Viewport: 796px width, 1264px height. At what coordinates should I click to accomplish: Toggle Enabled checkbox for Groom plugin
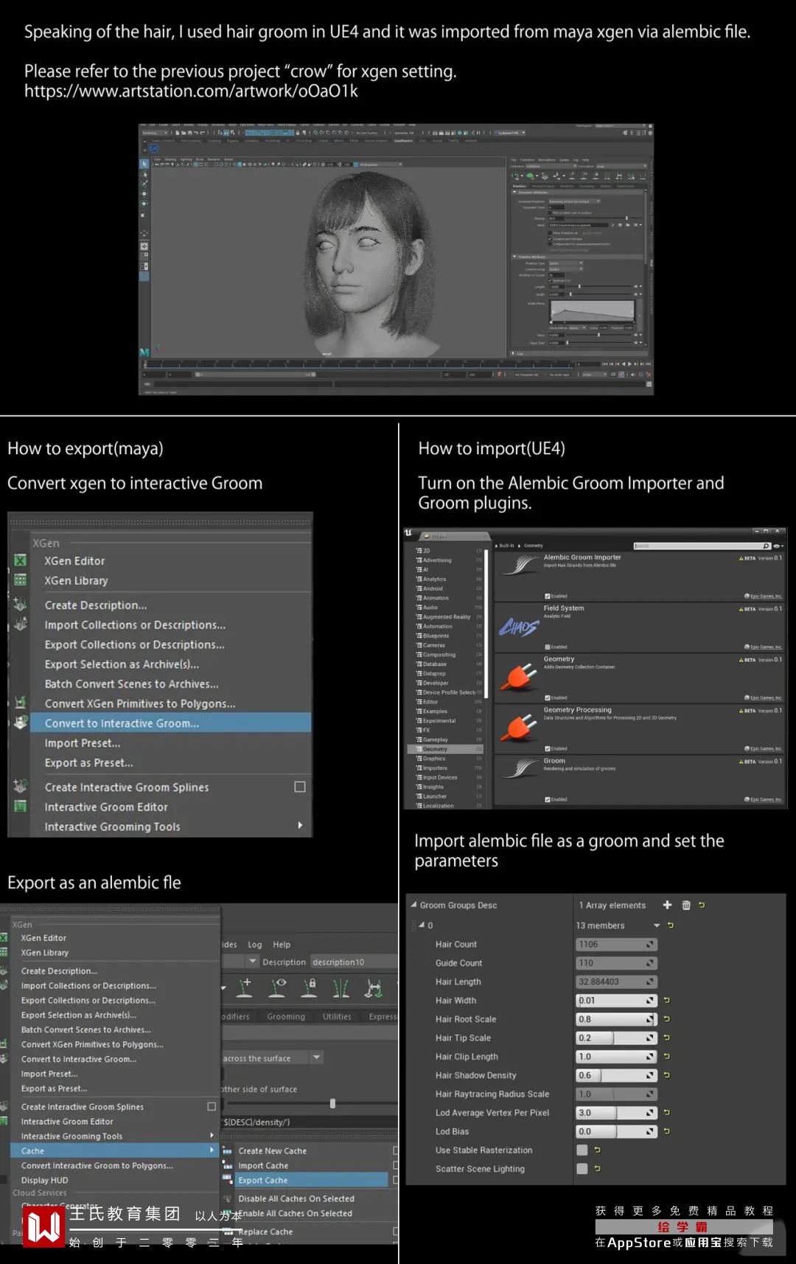(x=548, y=799)
